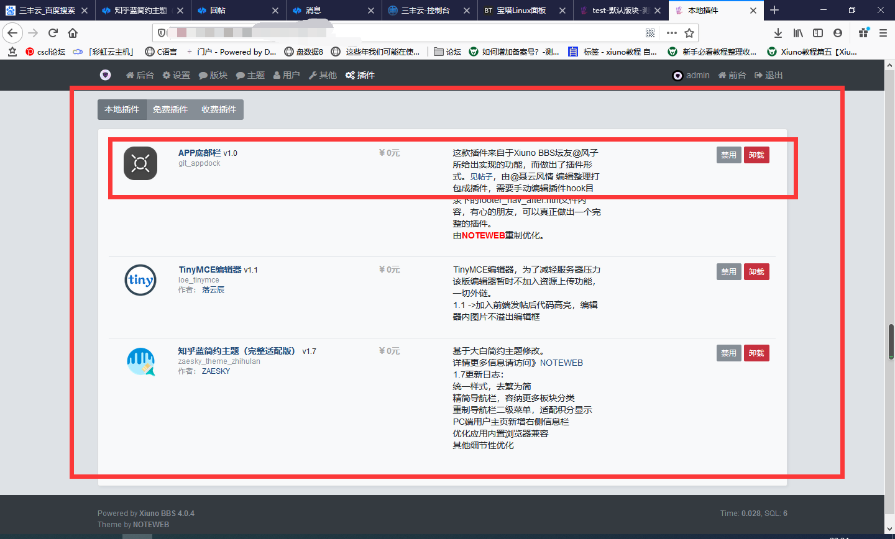Switch to the test-默认版块 tab
The image size is (895, 539).
[x=622, y=11]
